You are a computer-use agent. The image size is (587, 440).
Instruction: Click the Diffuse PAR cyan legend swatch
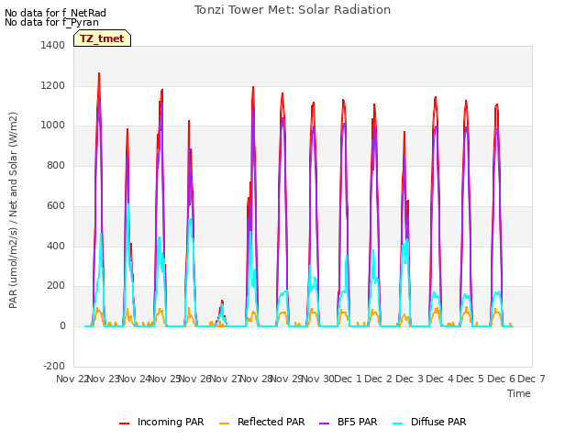pos(398,423)
